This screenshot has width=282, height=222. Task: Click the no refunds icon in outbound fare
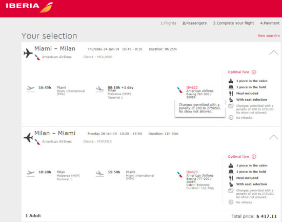(x=231, y=118)
